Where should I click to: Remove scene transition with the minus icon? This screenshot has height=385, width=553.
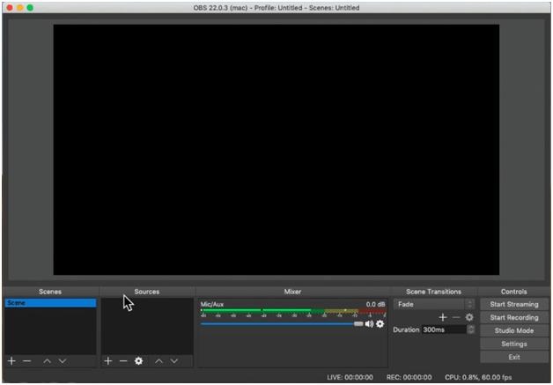tap(456, 317)
